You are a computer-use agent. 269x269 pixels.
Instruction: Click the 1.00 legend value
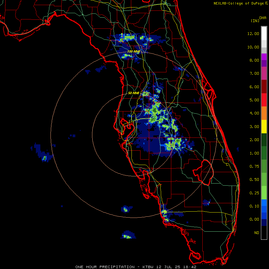tap(254, 153)
